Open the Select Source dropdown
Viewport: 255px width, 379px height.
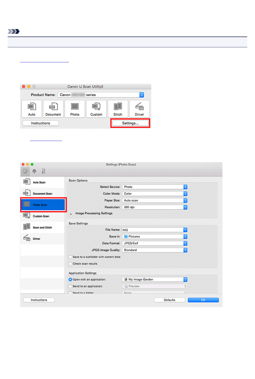click(x=155, y=187)
